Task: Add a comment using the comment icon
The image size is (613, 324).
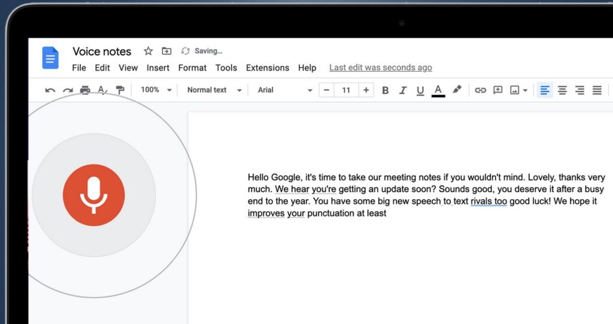Action: pyautogui.click(x=497, y=90)
